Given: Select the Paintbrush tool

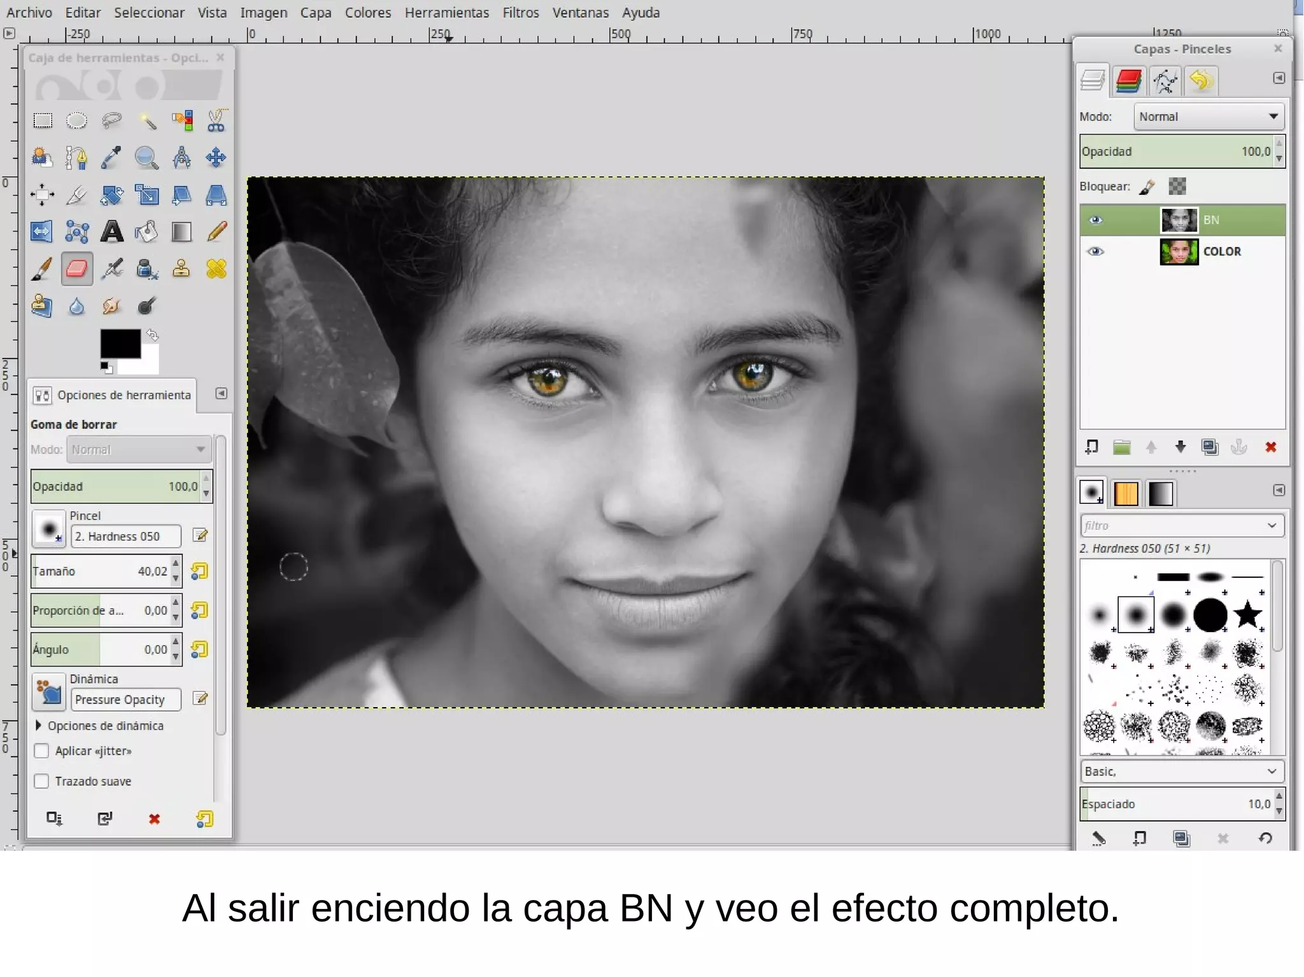Looking at the screenshot, I should (x=43, y=269).
